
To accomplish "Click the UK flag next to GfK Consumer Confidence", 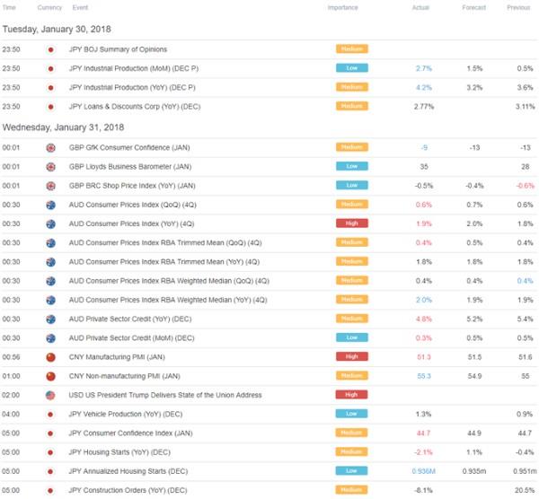I will coord(50,146).
